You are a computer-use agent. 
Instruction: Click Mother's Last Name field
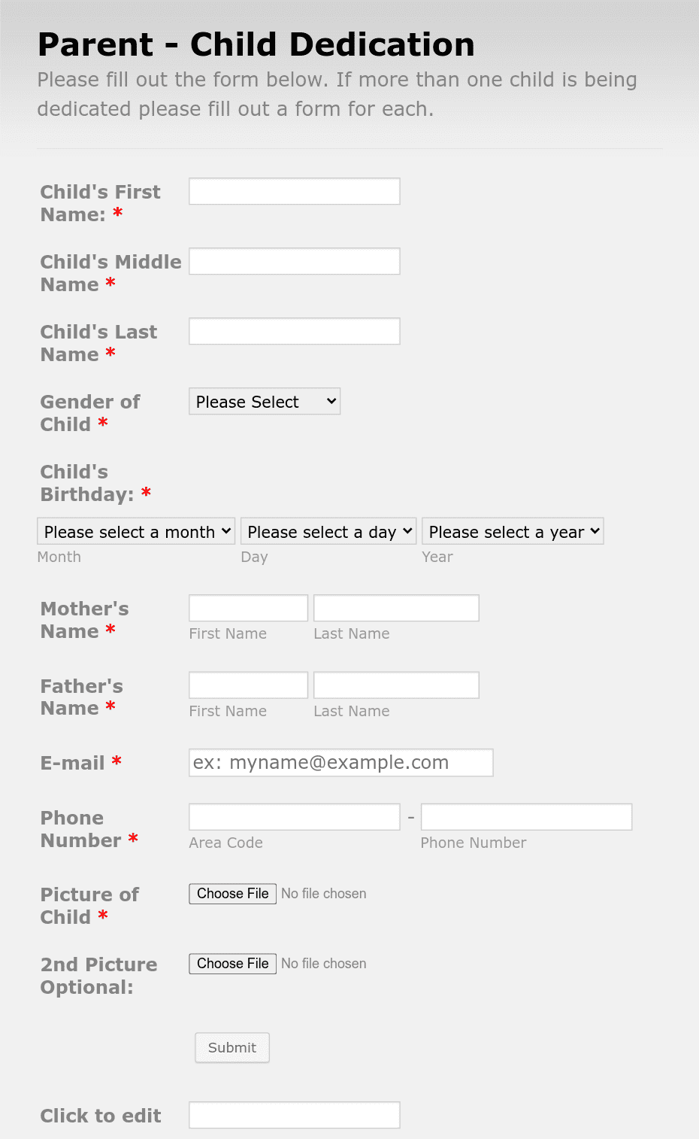(396, 608)
